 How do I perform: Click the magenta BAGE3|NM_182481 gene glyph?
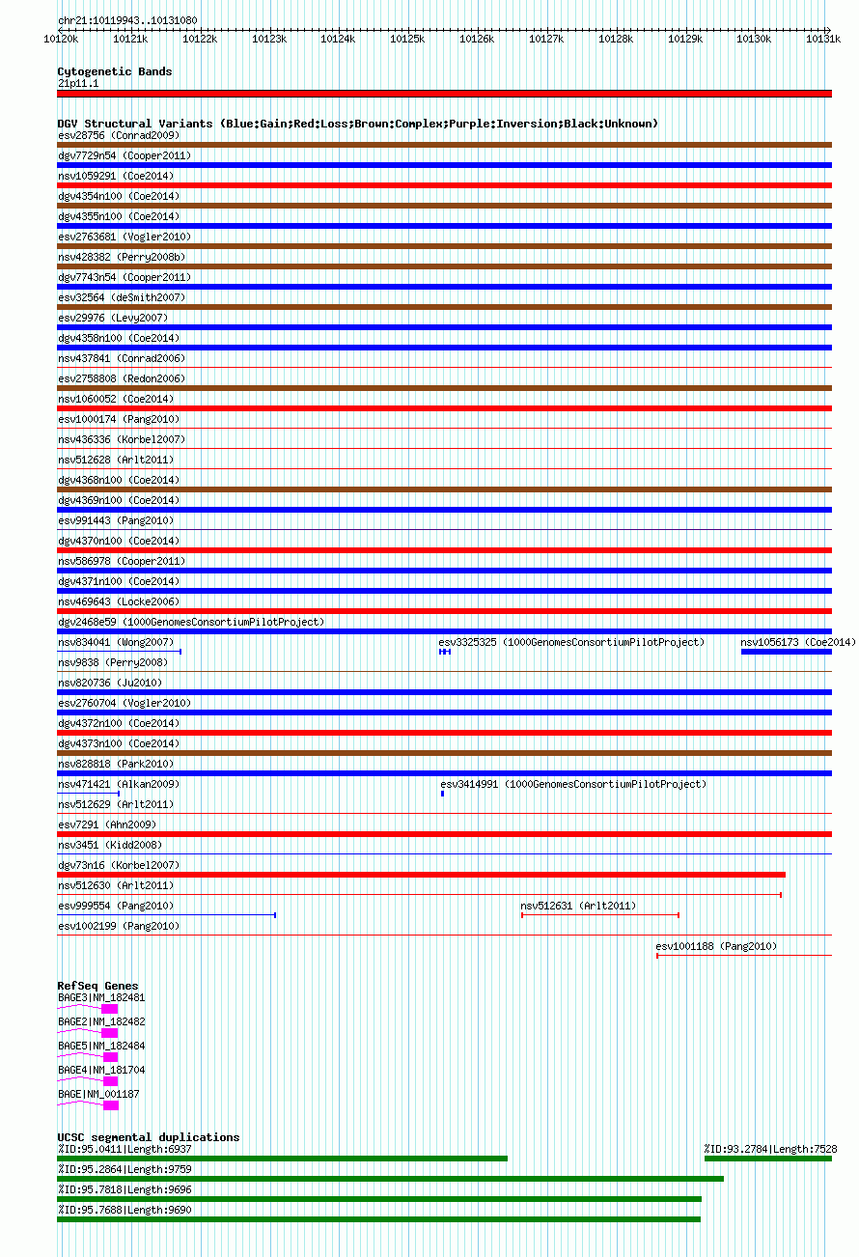[88, 1009]
